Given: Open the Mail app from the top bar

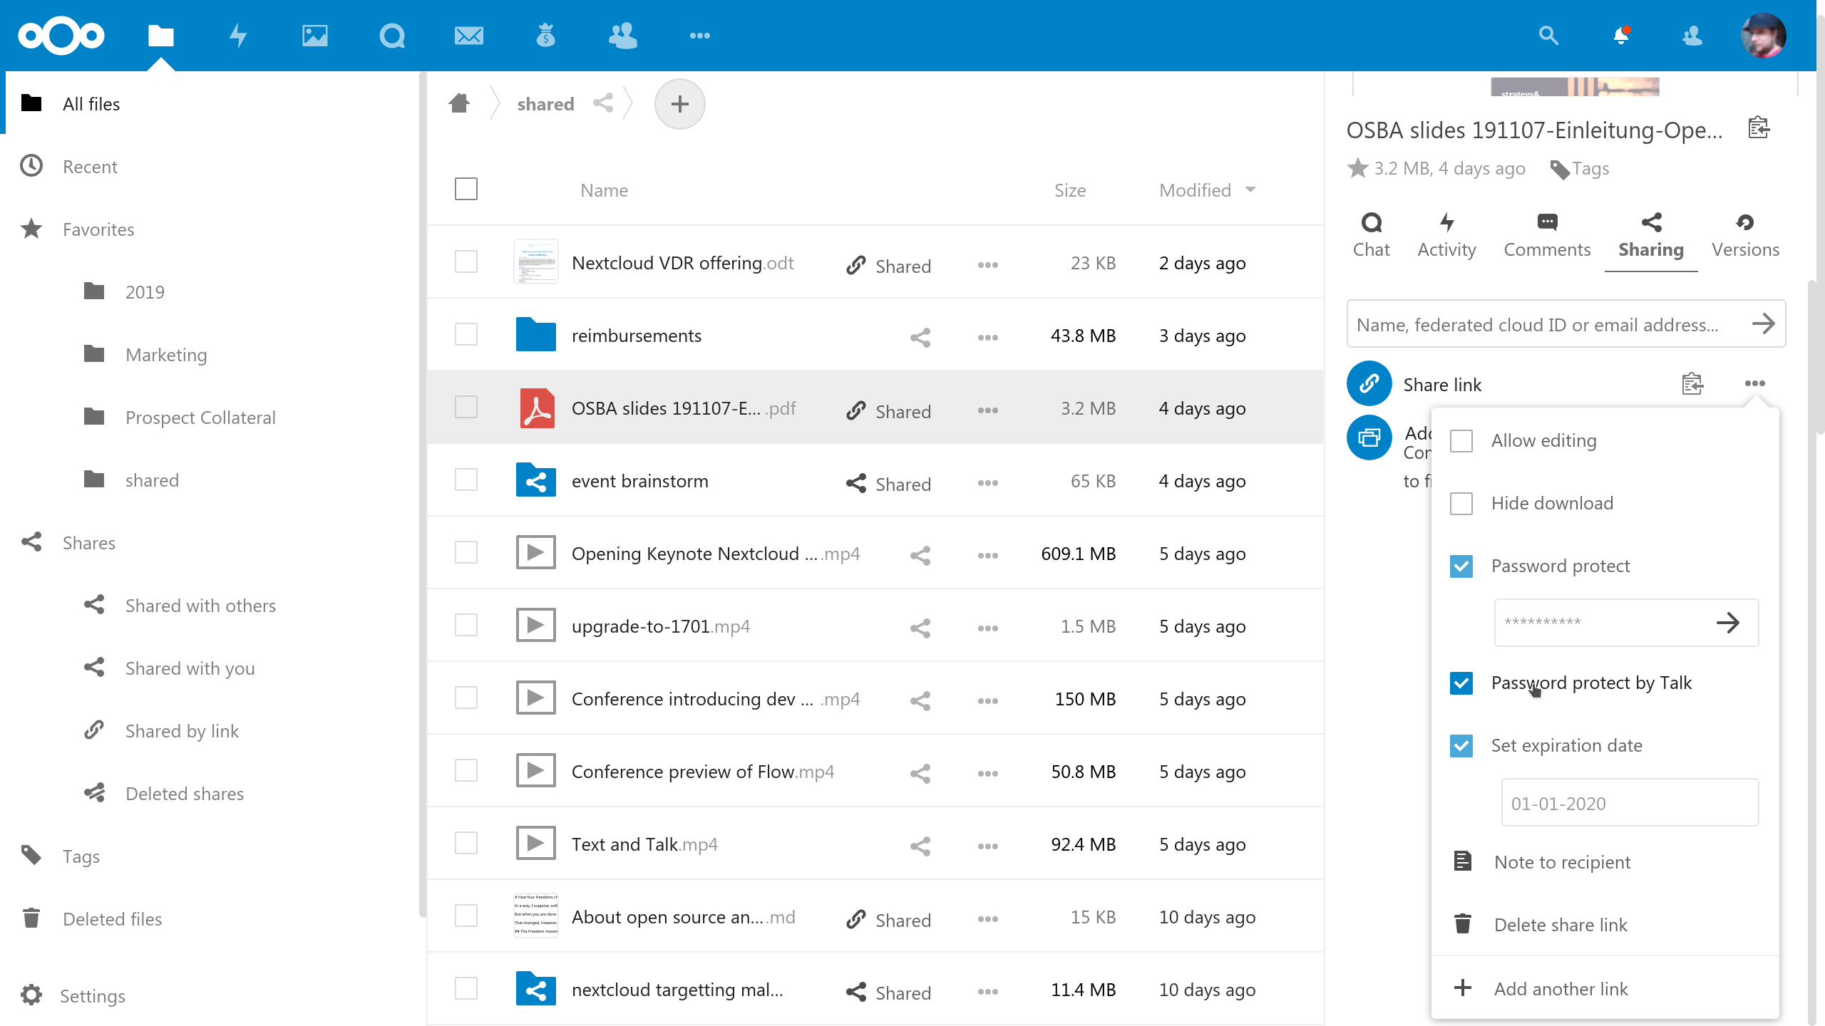Looking at the screenshot, I should 468,36.
